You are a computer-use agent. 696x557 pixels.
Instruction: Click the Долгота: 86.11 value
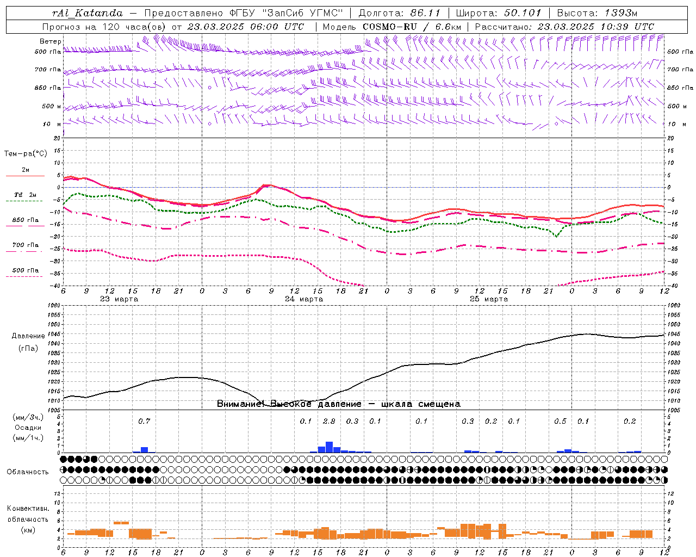[x=400, y=13]
